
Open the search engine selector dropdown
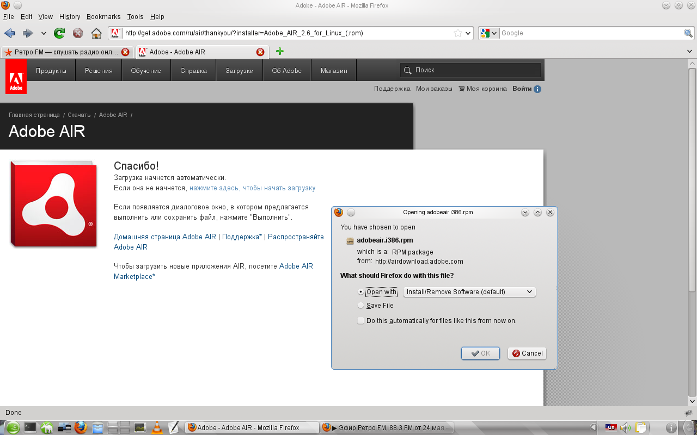click(490, 33)
